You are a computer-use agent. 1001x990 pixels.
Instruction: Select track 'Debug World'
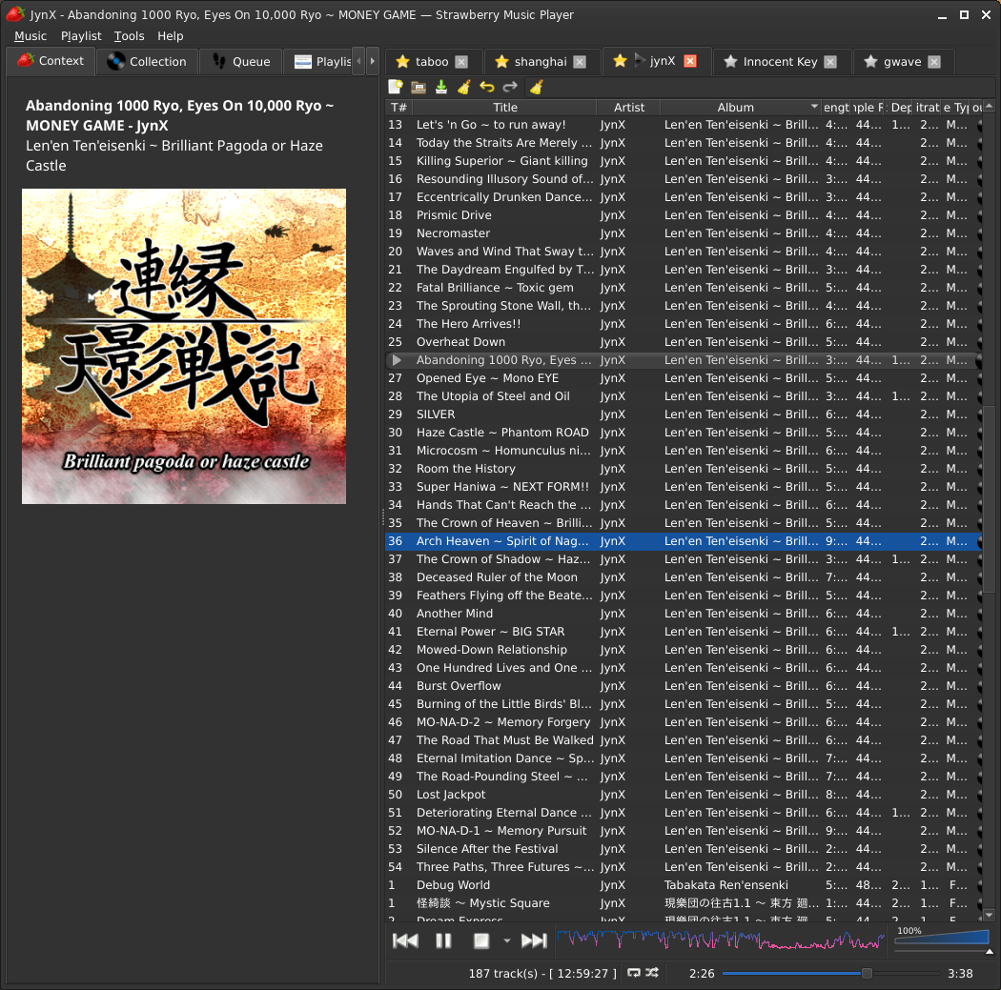684,885
